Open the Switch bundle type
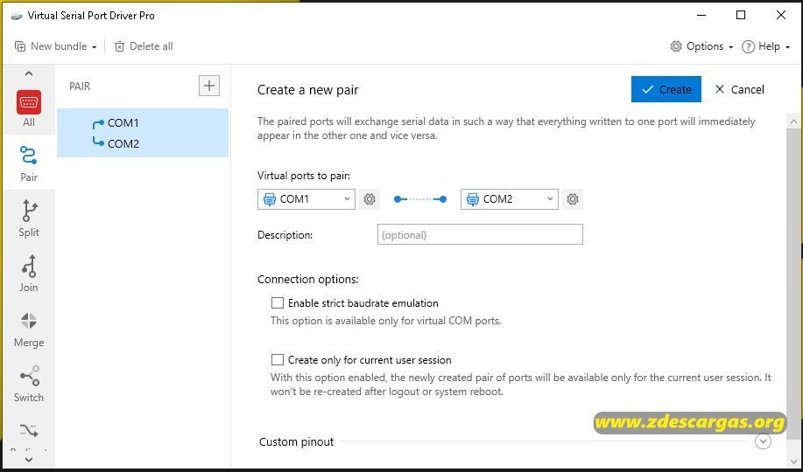803x472 pixels. 29,384
